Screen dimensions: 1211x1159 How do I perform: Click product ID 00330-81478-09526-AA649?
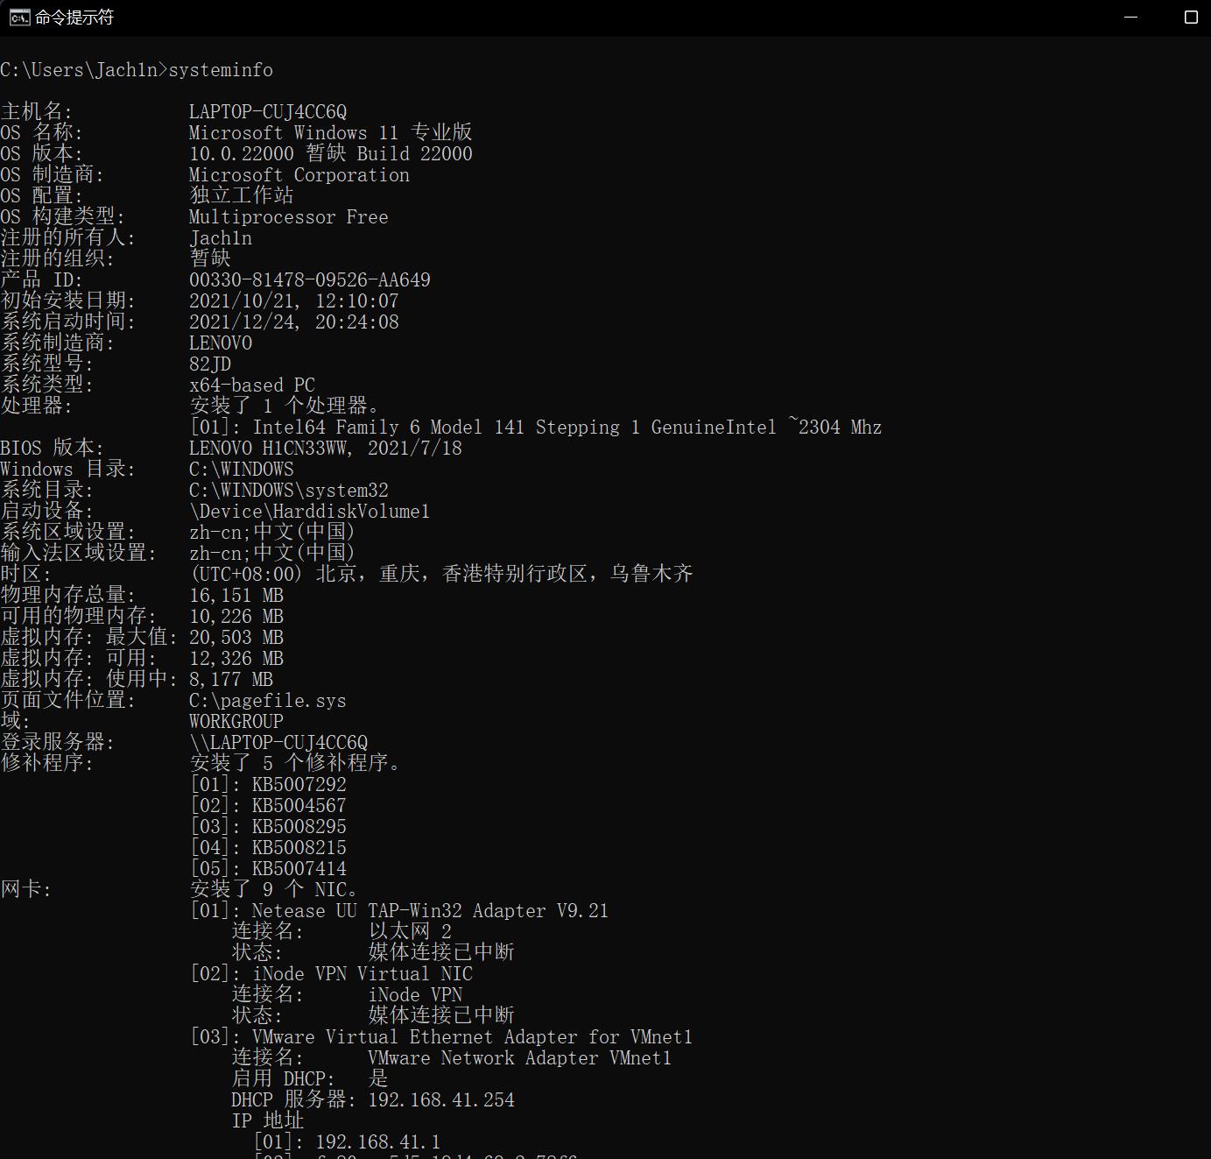click(310, 280)
